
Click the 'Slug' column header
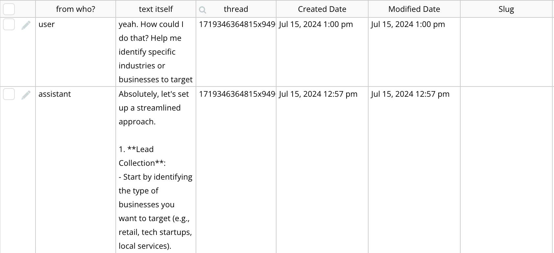(506, 9)
